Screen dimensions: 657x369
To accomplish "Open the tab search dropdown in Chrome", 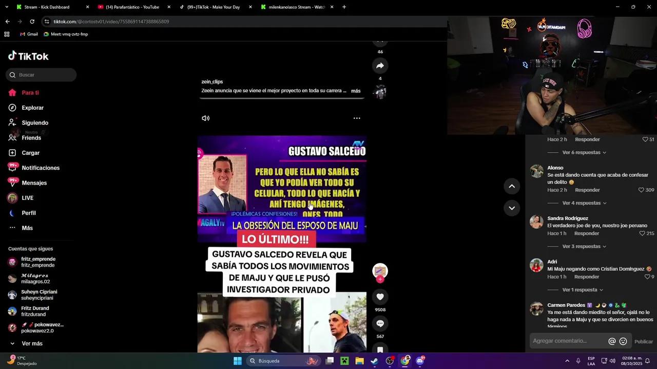I will point(6,7).
